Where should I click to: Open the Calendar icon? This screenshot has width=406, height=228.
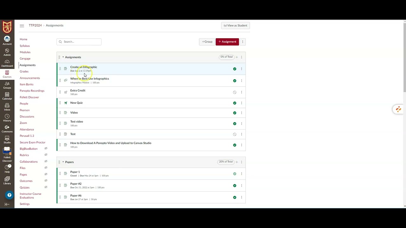tap(7, 96)
